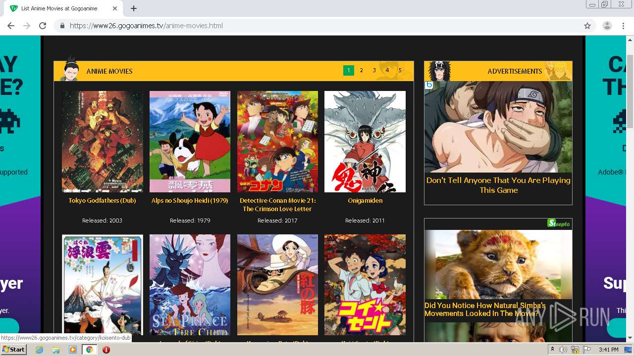Image resolution: width=634 pixels, height=356 pixels.
Task: Open the Windows Start menu
Action: tap(14, 349)
